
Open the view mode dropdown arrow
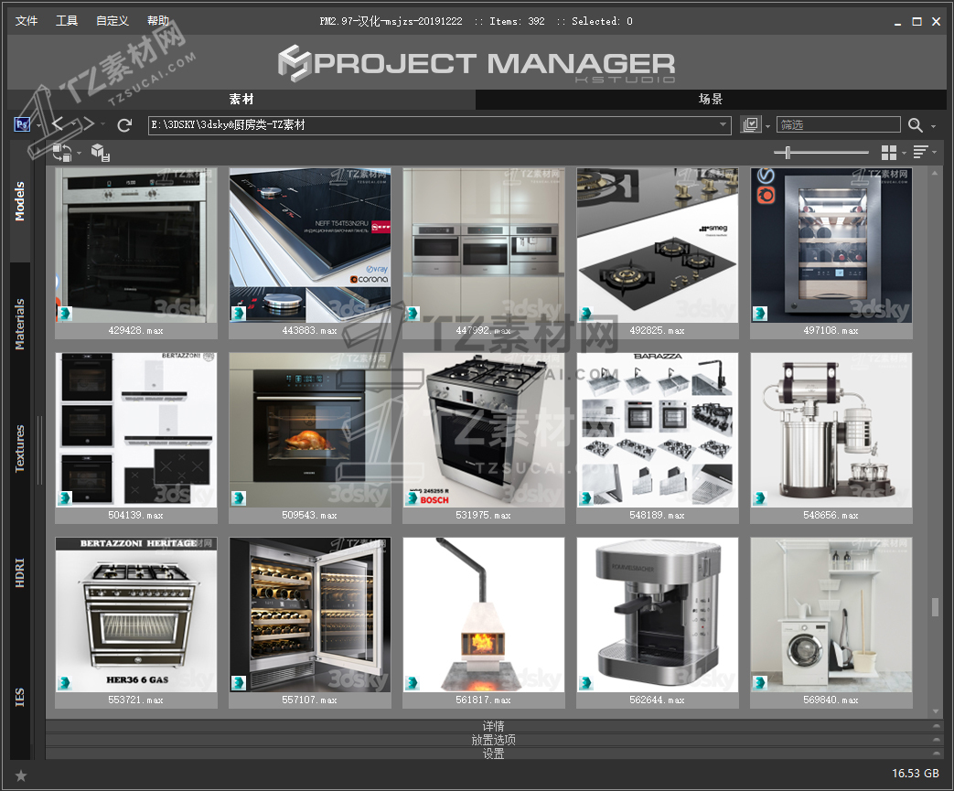[904, 153]
